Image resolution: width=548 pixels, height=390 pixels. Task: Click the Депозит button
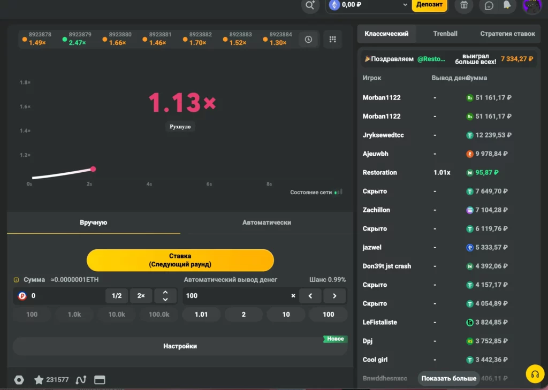(x=430, y=5)
